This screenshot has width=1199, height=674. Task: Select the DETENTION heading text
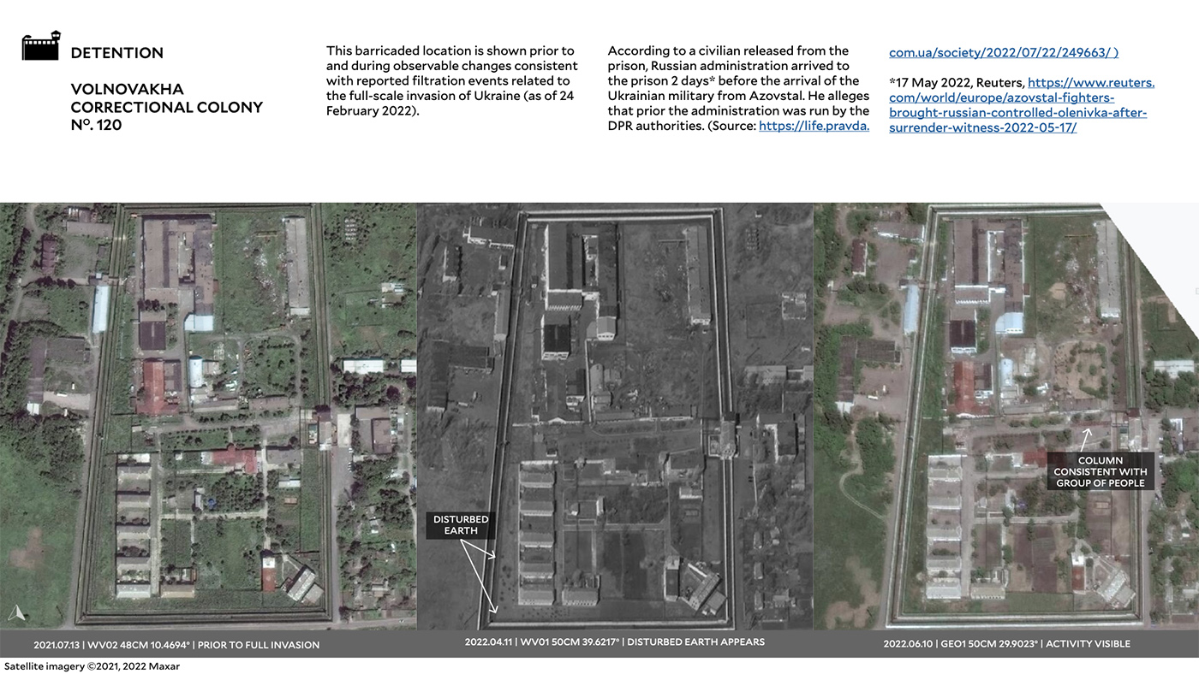[x=116, y=53]
